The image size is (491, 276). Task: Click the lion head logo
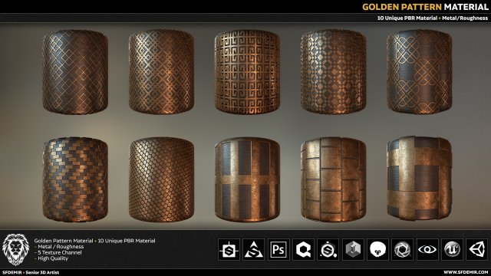point(15,250)
